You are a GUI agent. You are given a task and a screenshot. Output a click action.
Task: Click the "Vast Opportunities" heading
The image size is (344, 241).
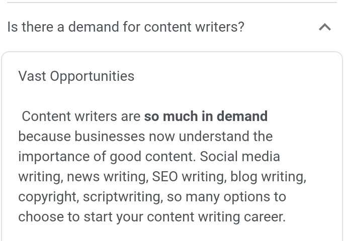76,76
